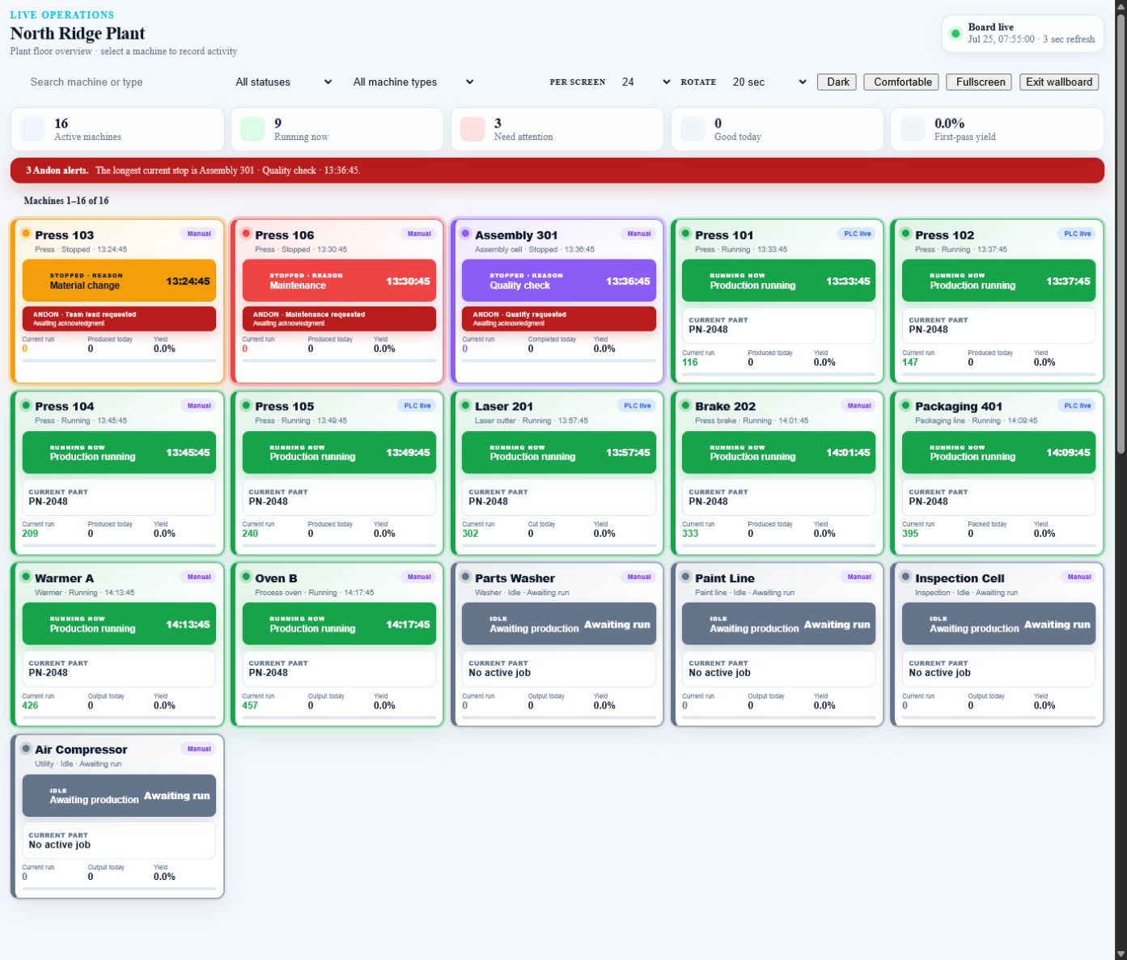The image size is (1127, 960).
Task: Open the All statuses dropdown
Action: 283,82
